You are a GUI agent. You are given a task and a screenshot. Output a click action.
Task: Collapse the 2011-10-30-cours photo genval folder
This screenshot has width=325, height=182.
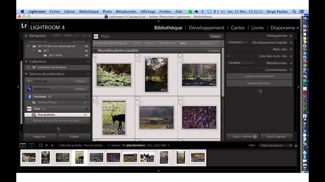[28, 46]
